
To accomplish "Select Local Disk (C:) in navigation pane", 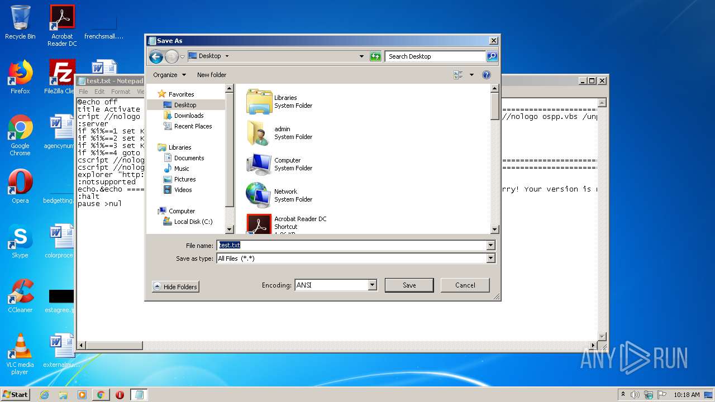I will [193, 222].
